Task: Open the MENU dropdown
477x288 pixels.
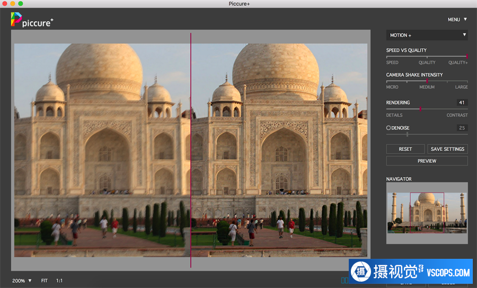Action: tap(457, 20)
